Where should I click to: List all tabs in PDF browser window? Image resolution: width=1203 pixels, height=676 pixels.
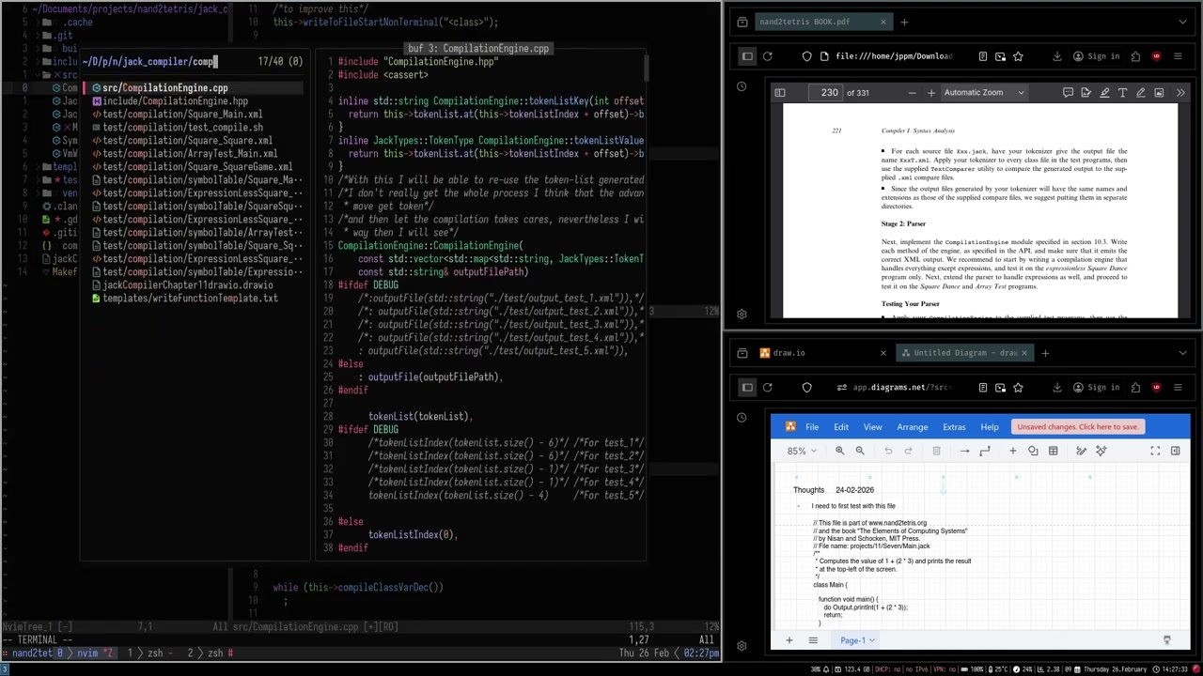click(1182, 22)
